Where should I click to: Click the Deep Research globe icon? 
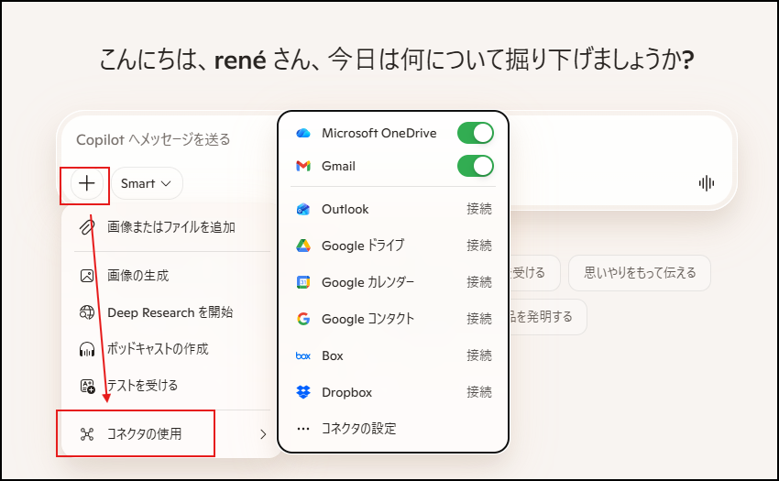[x=87, y=312]
